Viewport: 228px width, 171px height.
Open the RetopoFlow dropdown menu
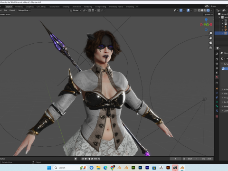(24, 10)
